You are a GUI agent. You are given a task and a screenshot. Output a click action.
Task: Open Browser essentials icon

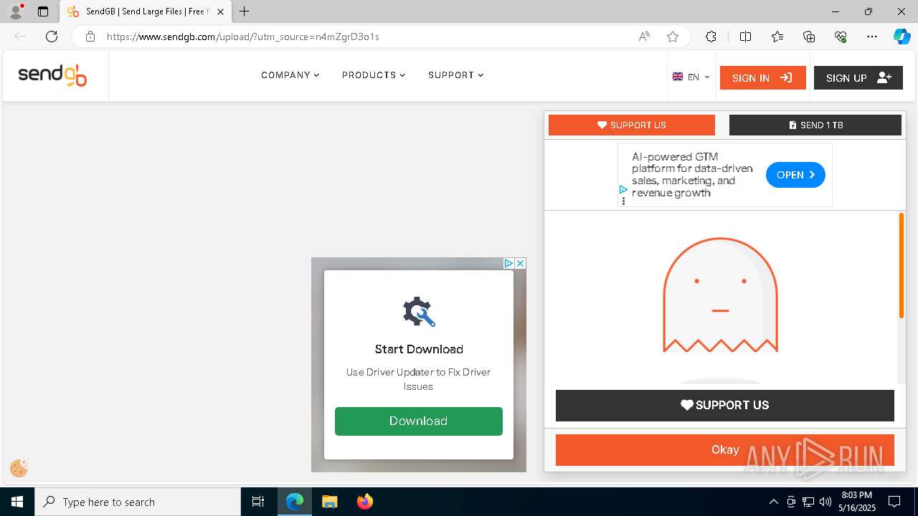pyautogui.click(x=841, y=37)
